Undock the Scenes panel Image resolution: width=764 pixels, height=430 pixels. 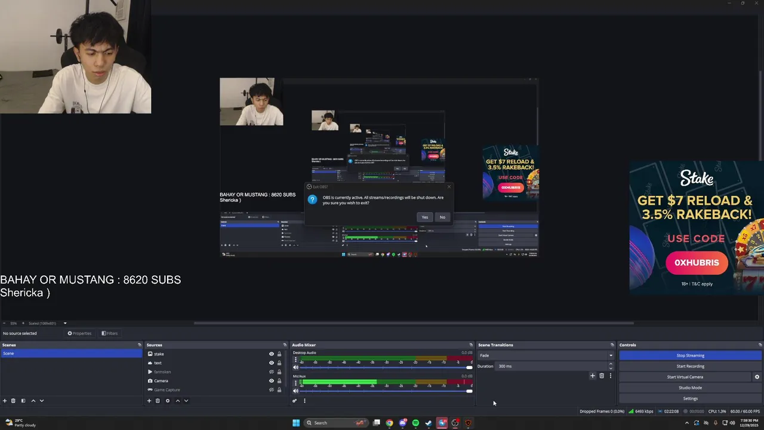point(140,345)
